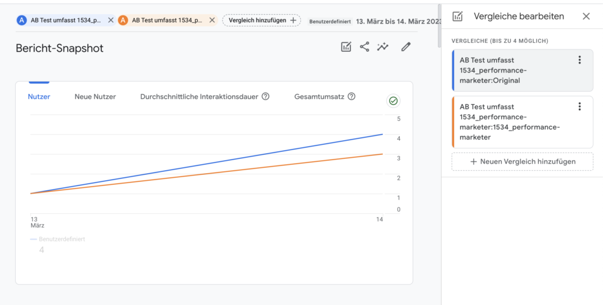603x305 pixels.
Task: Customize report with pencil icon
Action: click(406, 47)
